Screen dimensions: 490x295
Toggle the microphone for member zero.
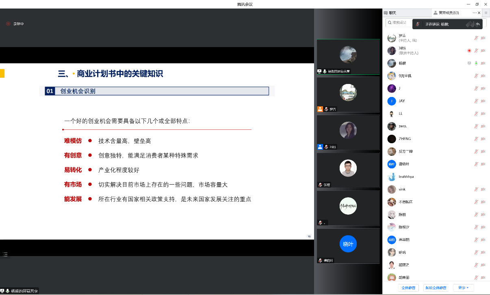[x=476, y=126]
